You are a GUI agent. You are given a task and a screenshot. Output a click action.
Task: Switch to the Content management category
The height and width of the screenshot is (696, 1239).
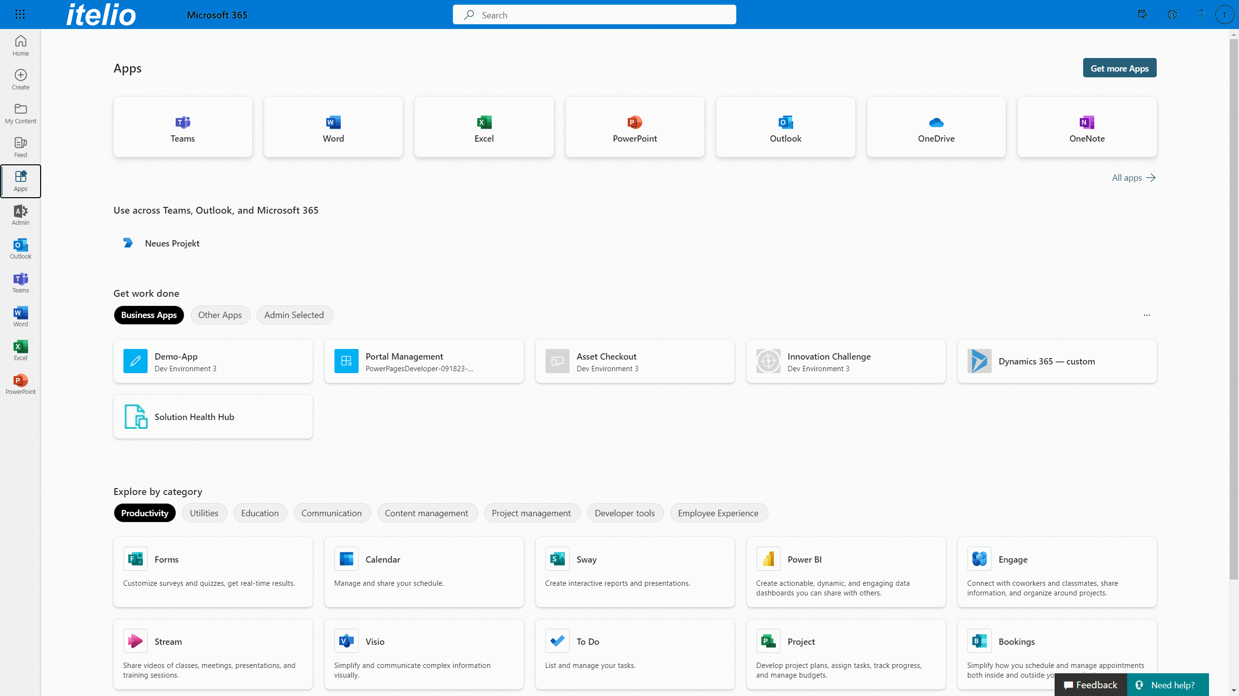point(426,513)
